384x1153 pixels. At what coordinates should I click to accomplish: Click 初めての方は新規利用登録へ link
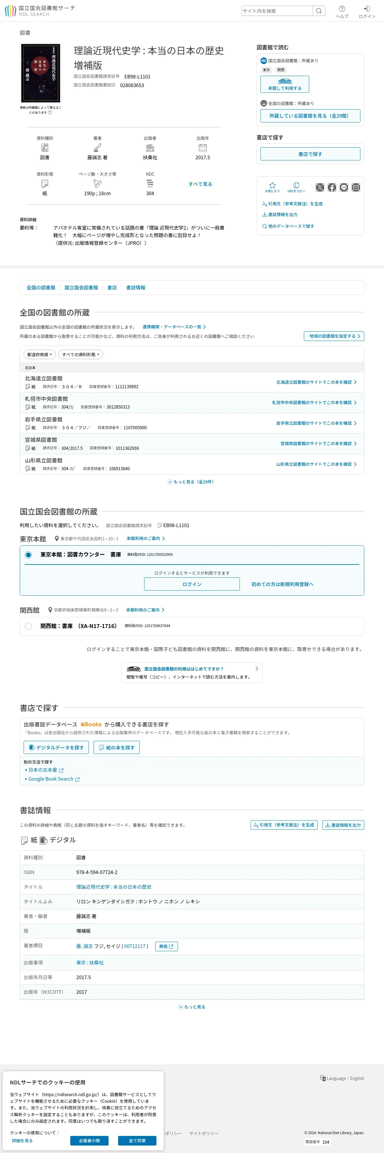coord(283,584)
